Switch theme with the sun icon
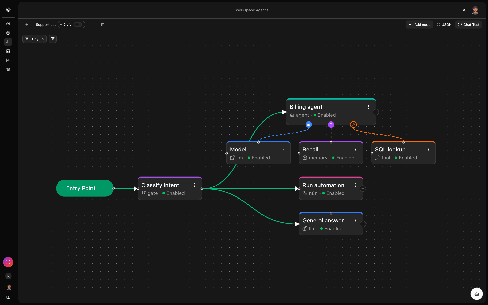 [464, 10]
